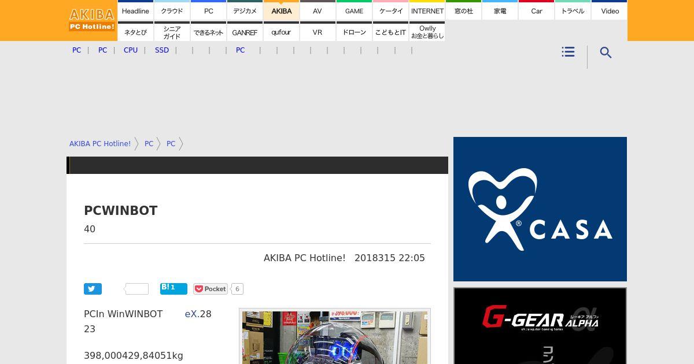Save the article to Pocket
Image resolution: width=694 pixels, height=364 pixels.
point(211,289)
